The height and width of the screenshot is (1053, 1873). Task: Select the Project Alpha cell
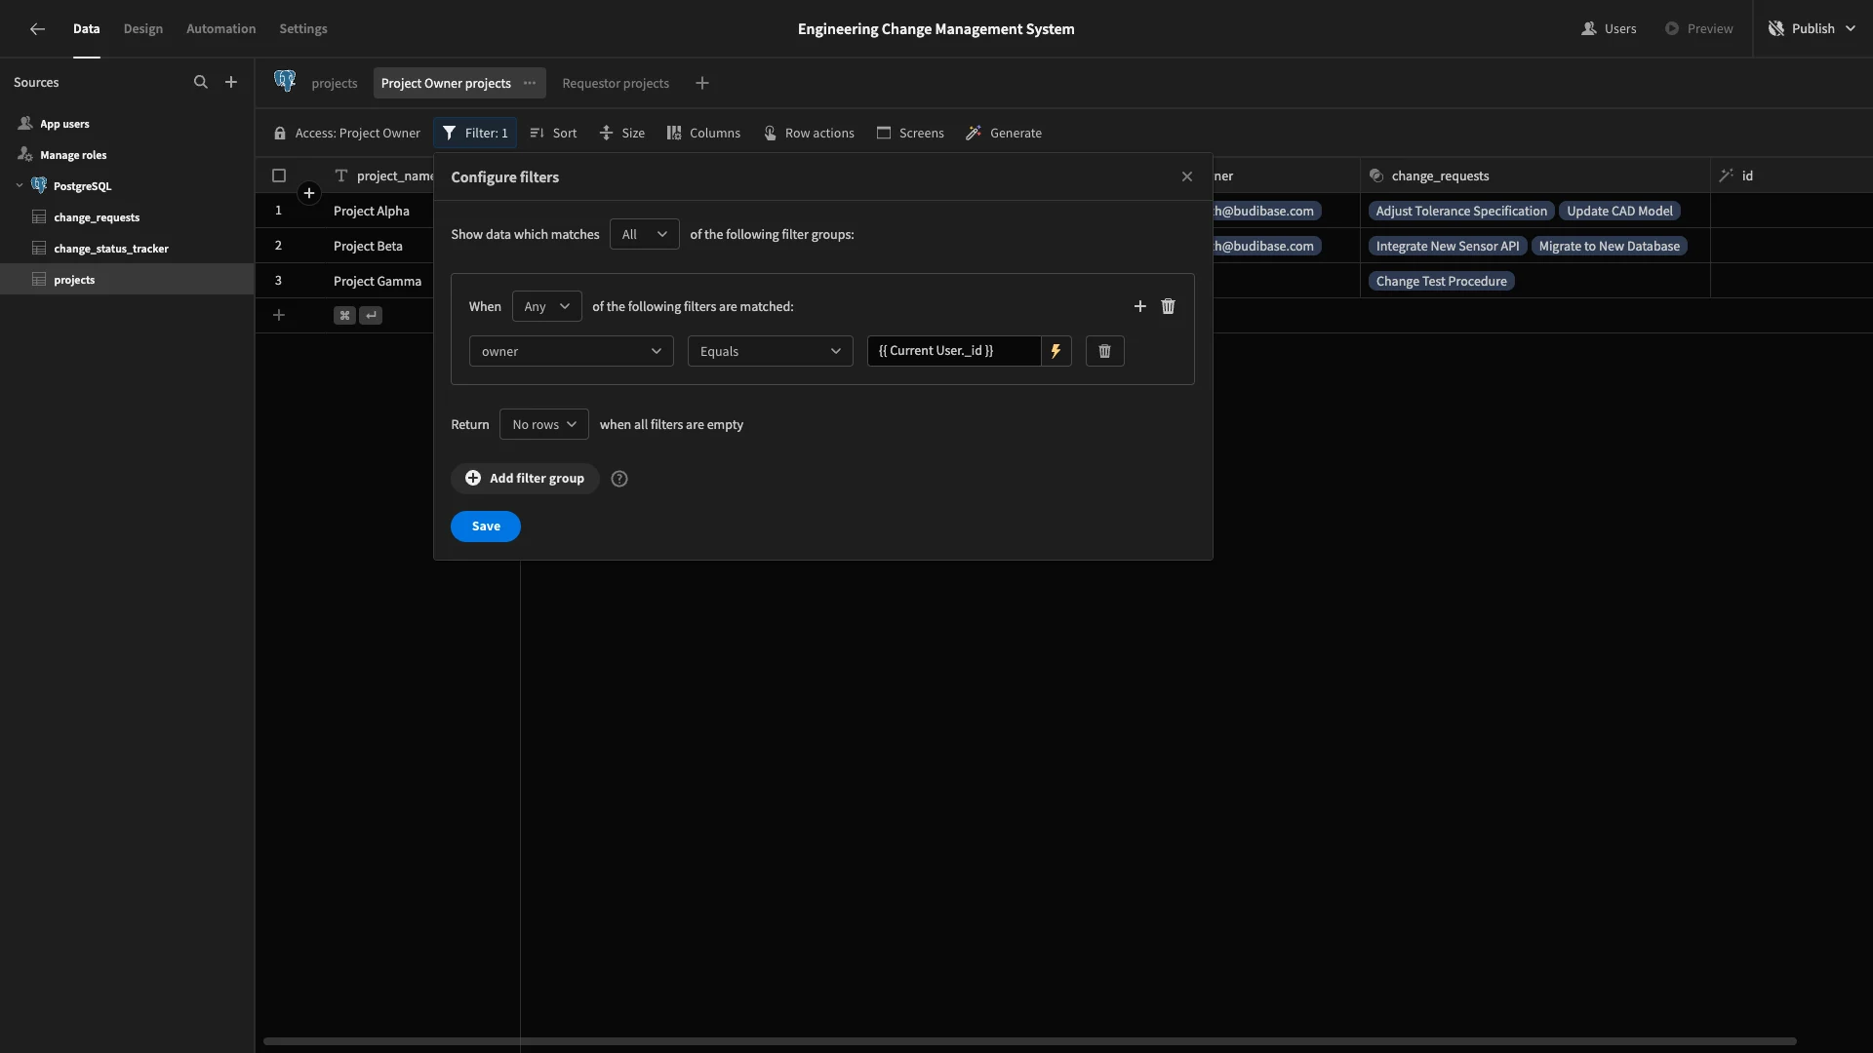point(372,212)
